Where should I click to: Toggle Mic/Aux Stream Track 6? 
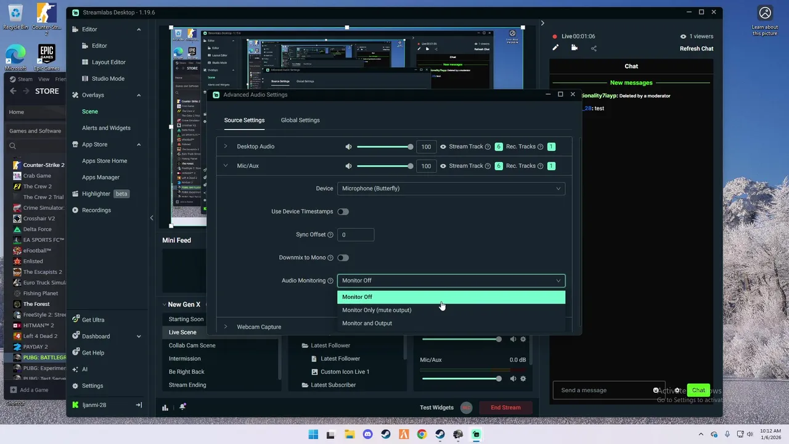[x=499, y=166]
